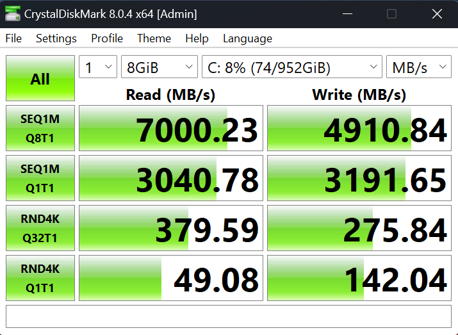Click the 3040.78 read result
This screenshot has width=458, height=335.
pyautogui.click(x=171, y=178)
